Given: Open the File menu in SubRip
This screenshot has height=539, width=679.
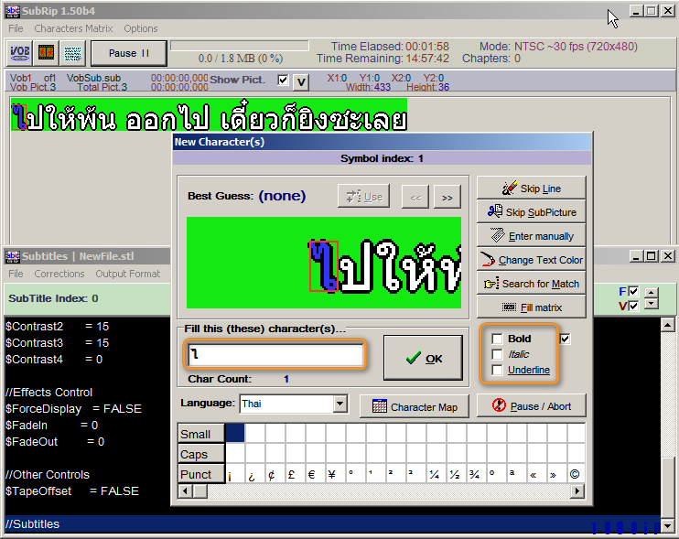Looking at the screenshot, I should (x=16, y=28).
